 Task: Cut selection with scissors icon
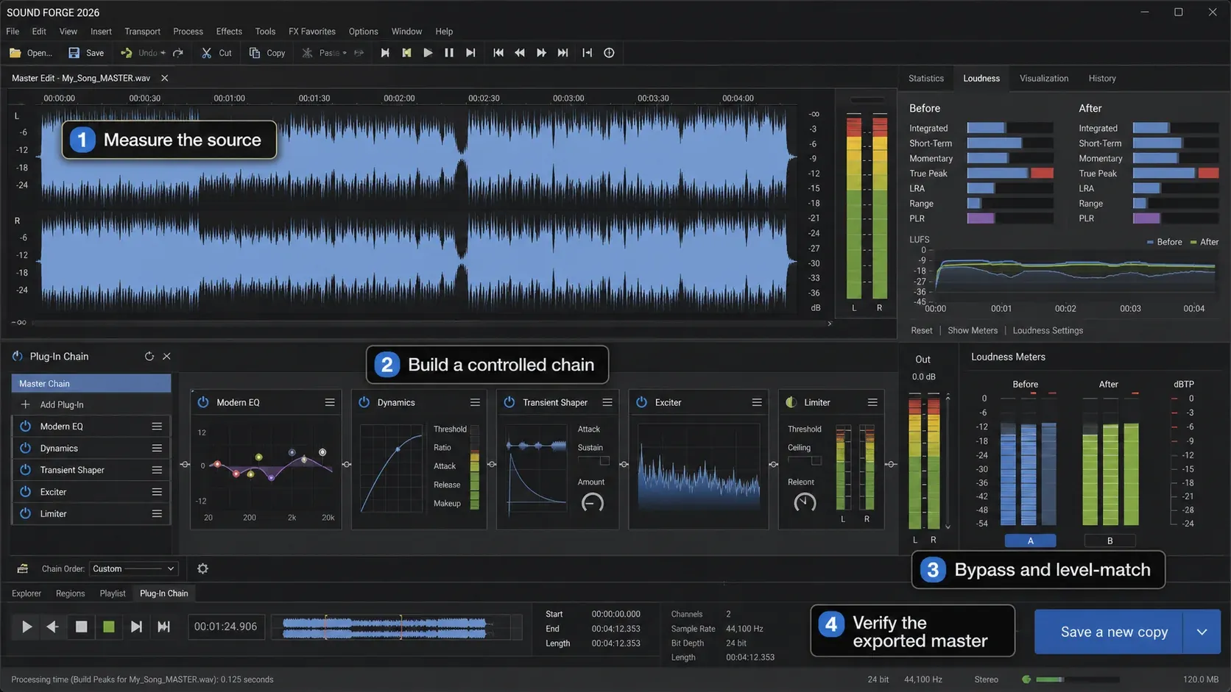206,53
